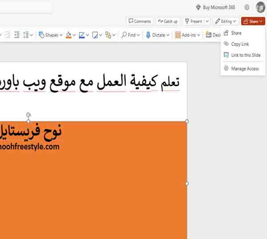The height and width of the screenshot is (239, 267).
Task: Expand the Shapes dropdown chevron
Action: [61, 35]
